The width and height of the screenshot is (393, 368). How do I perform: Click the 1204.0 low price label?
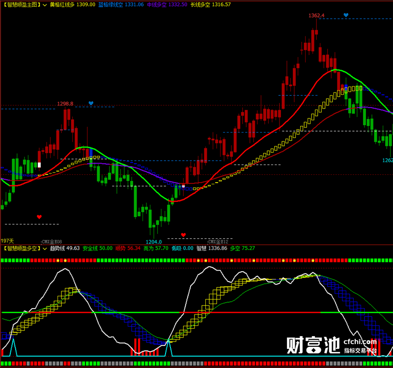pyautogui.click(x=154, y=242)
